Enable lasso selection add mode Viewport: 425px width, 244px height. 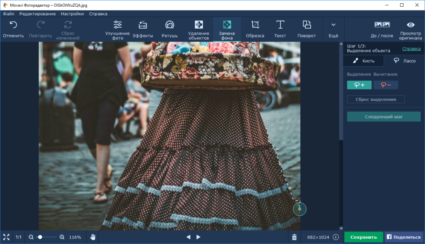[359, 85]
